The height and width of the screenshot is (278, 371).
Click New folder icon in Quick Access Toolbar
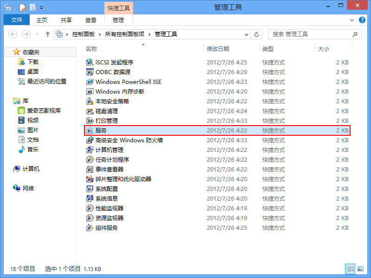(32, 7)
